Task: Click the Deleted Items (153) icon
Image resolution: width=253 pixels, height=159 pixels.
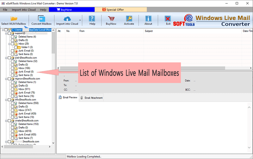Action: (x=16, y=124)
